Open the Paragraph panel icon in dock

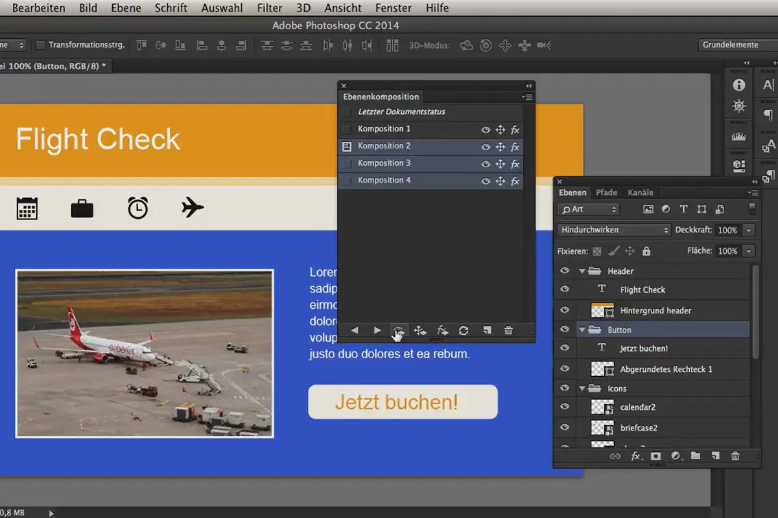coord(768,115)
